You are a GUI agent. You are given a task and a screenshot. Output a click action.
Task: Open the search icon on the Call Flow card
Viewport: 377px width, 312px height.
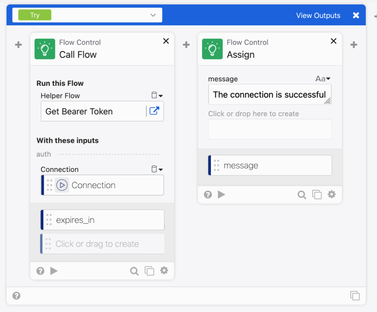coord(134,271)
